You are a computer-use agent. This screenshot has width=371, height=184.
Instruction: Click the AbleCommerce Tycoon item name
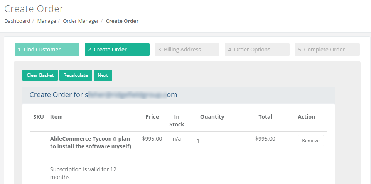[90, 142]
